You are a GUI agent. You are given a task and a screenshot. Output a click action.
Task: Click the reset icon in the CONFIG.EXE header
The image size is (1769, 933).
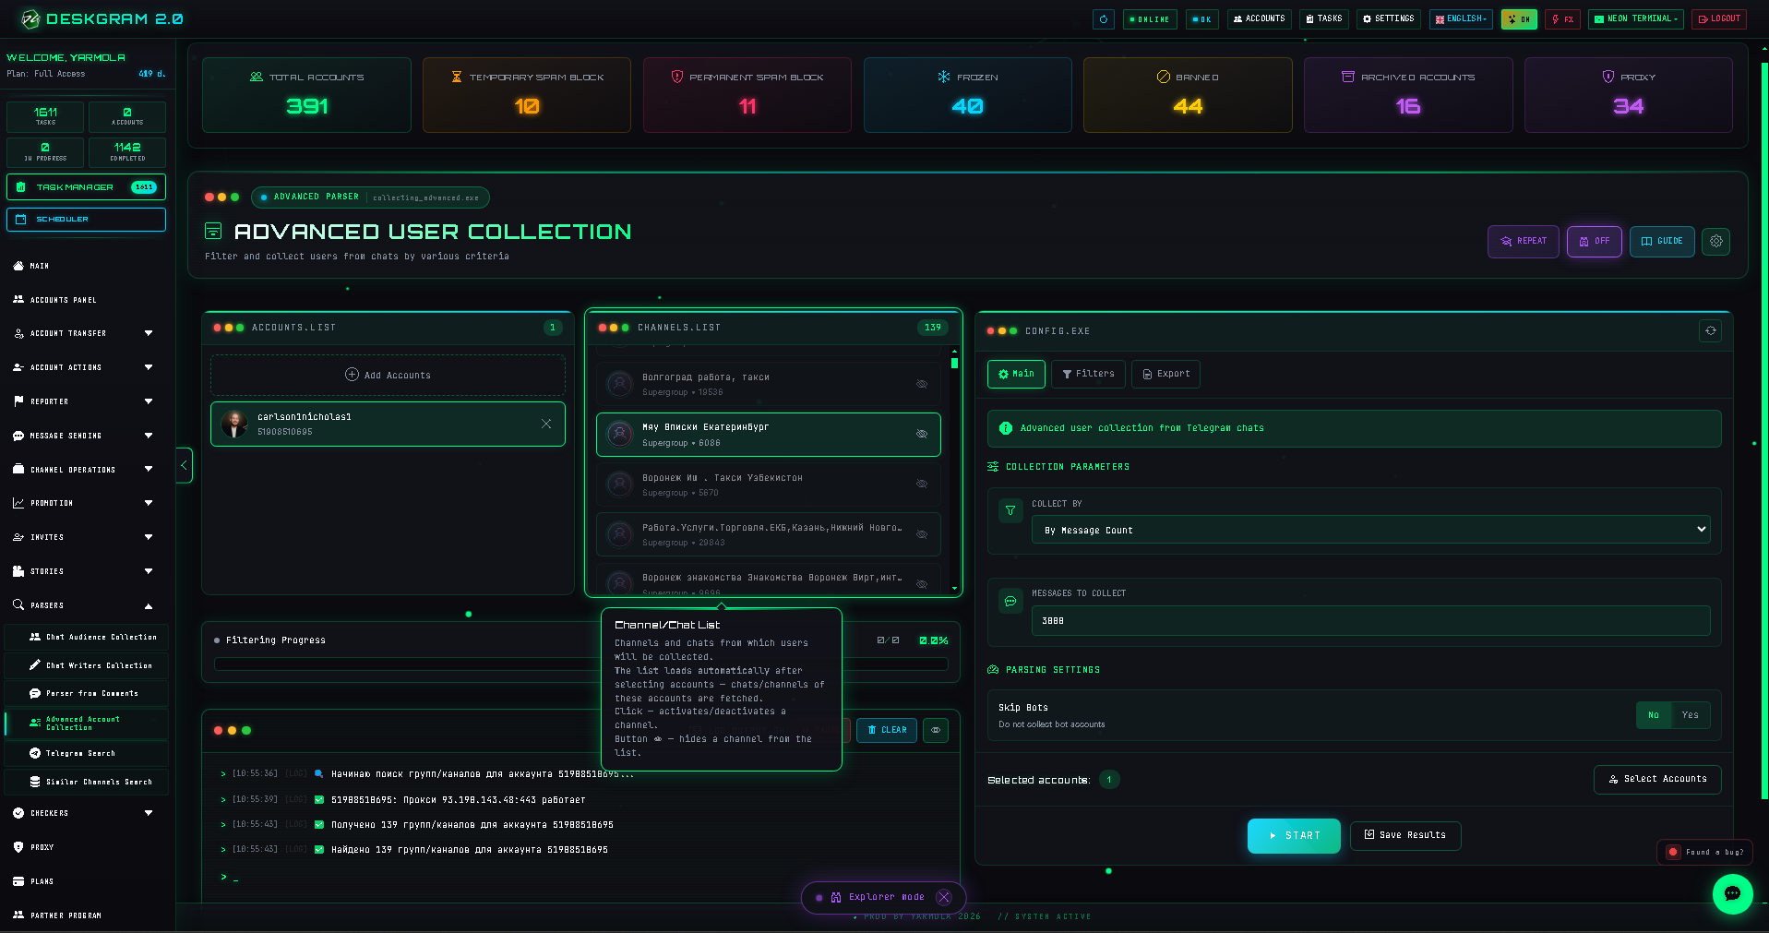(x=1710, y=330)
